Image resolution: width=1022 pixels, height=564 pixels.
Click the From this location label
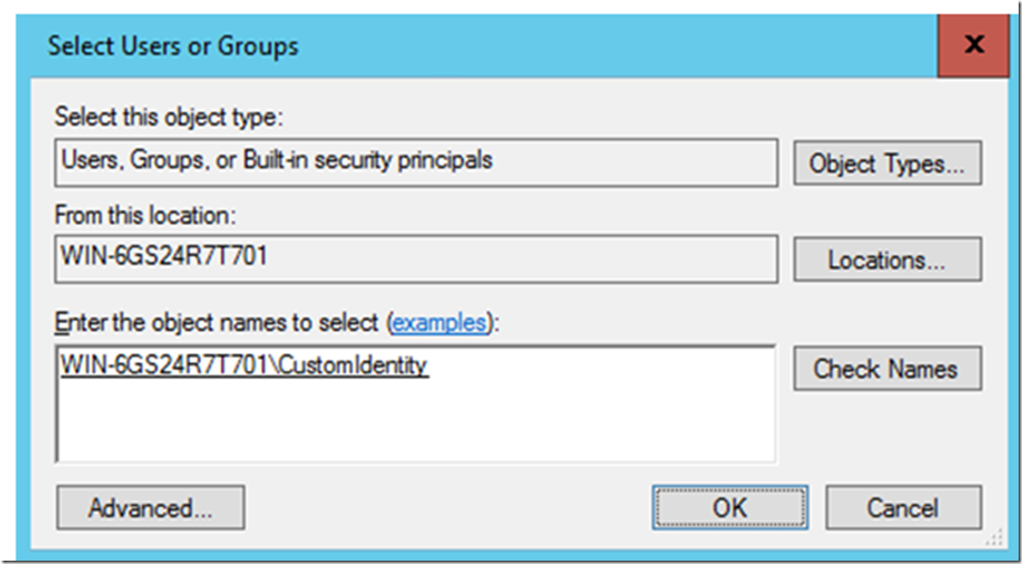pos(147,215)
